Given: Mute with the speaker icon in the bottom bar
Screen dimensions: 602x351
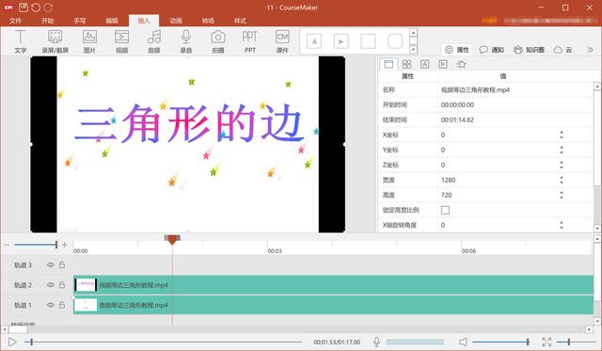Looking at the screenshot, I should click(x=463, y=342).
